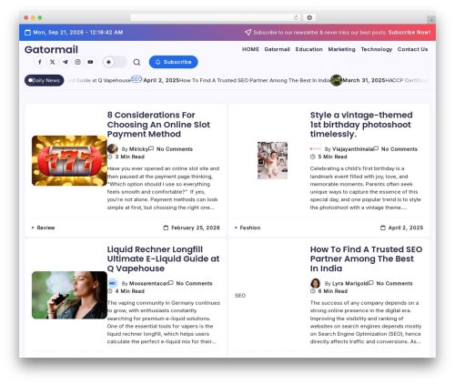Click Moosarentacar's author avatar

(x=113, y=283)
